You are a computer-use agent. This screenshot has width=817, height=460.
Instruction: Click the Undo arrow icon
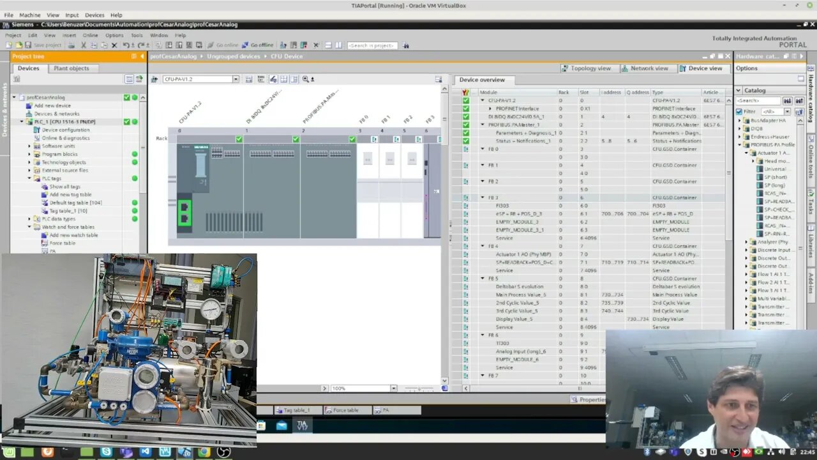(x=126, y=45)
